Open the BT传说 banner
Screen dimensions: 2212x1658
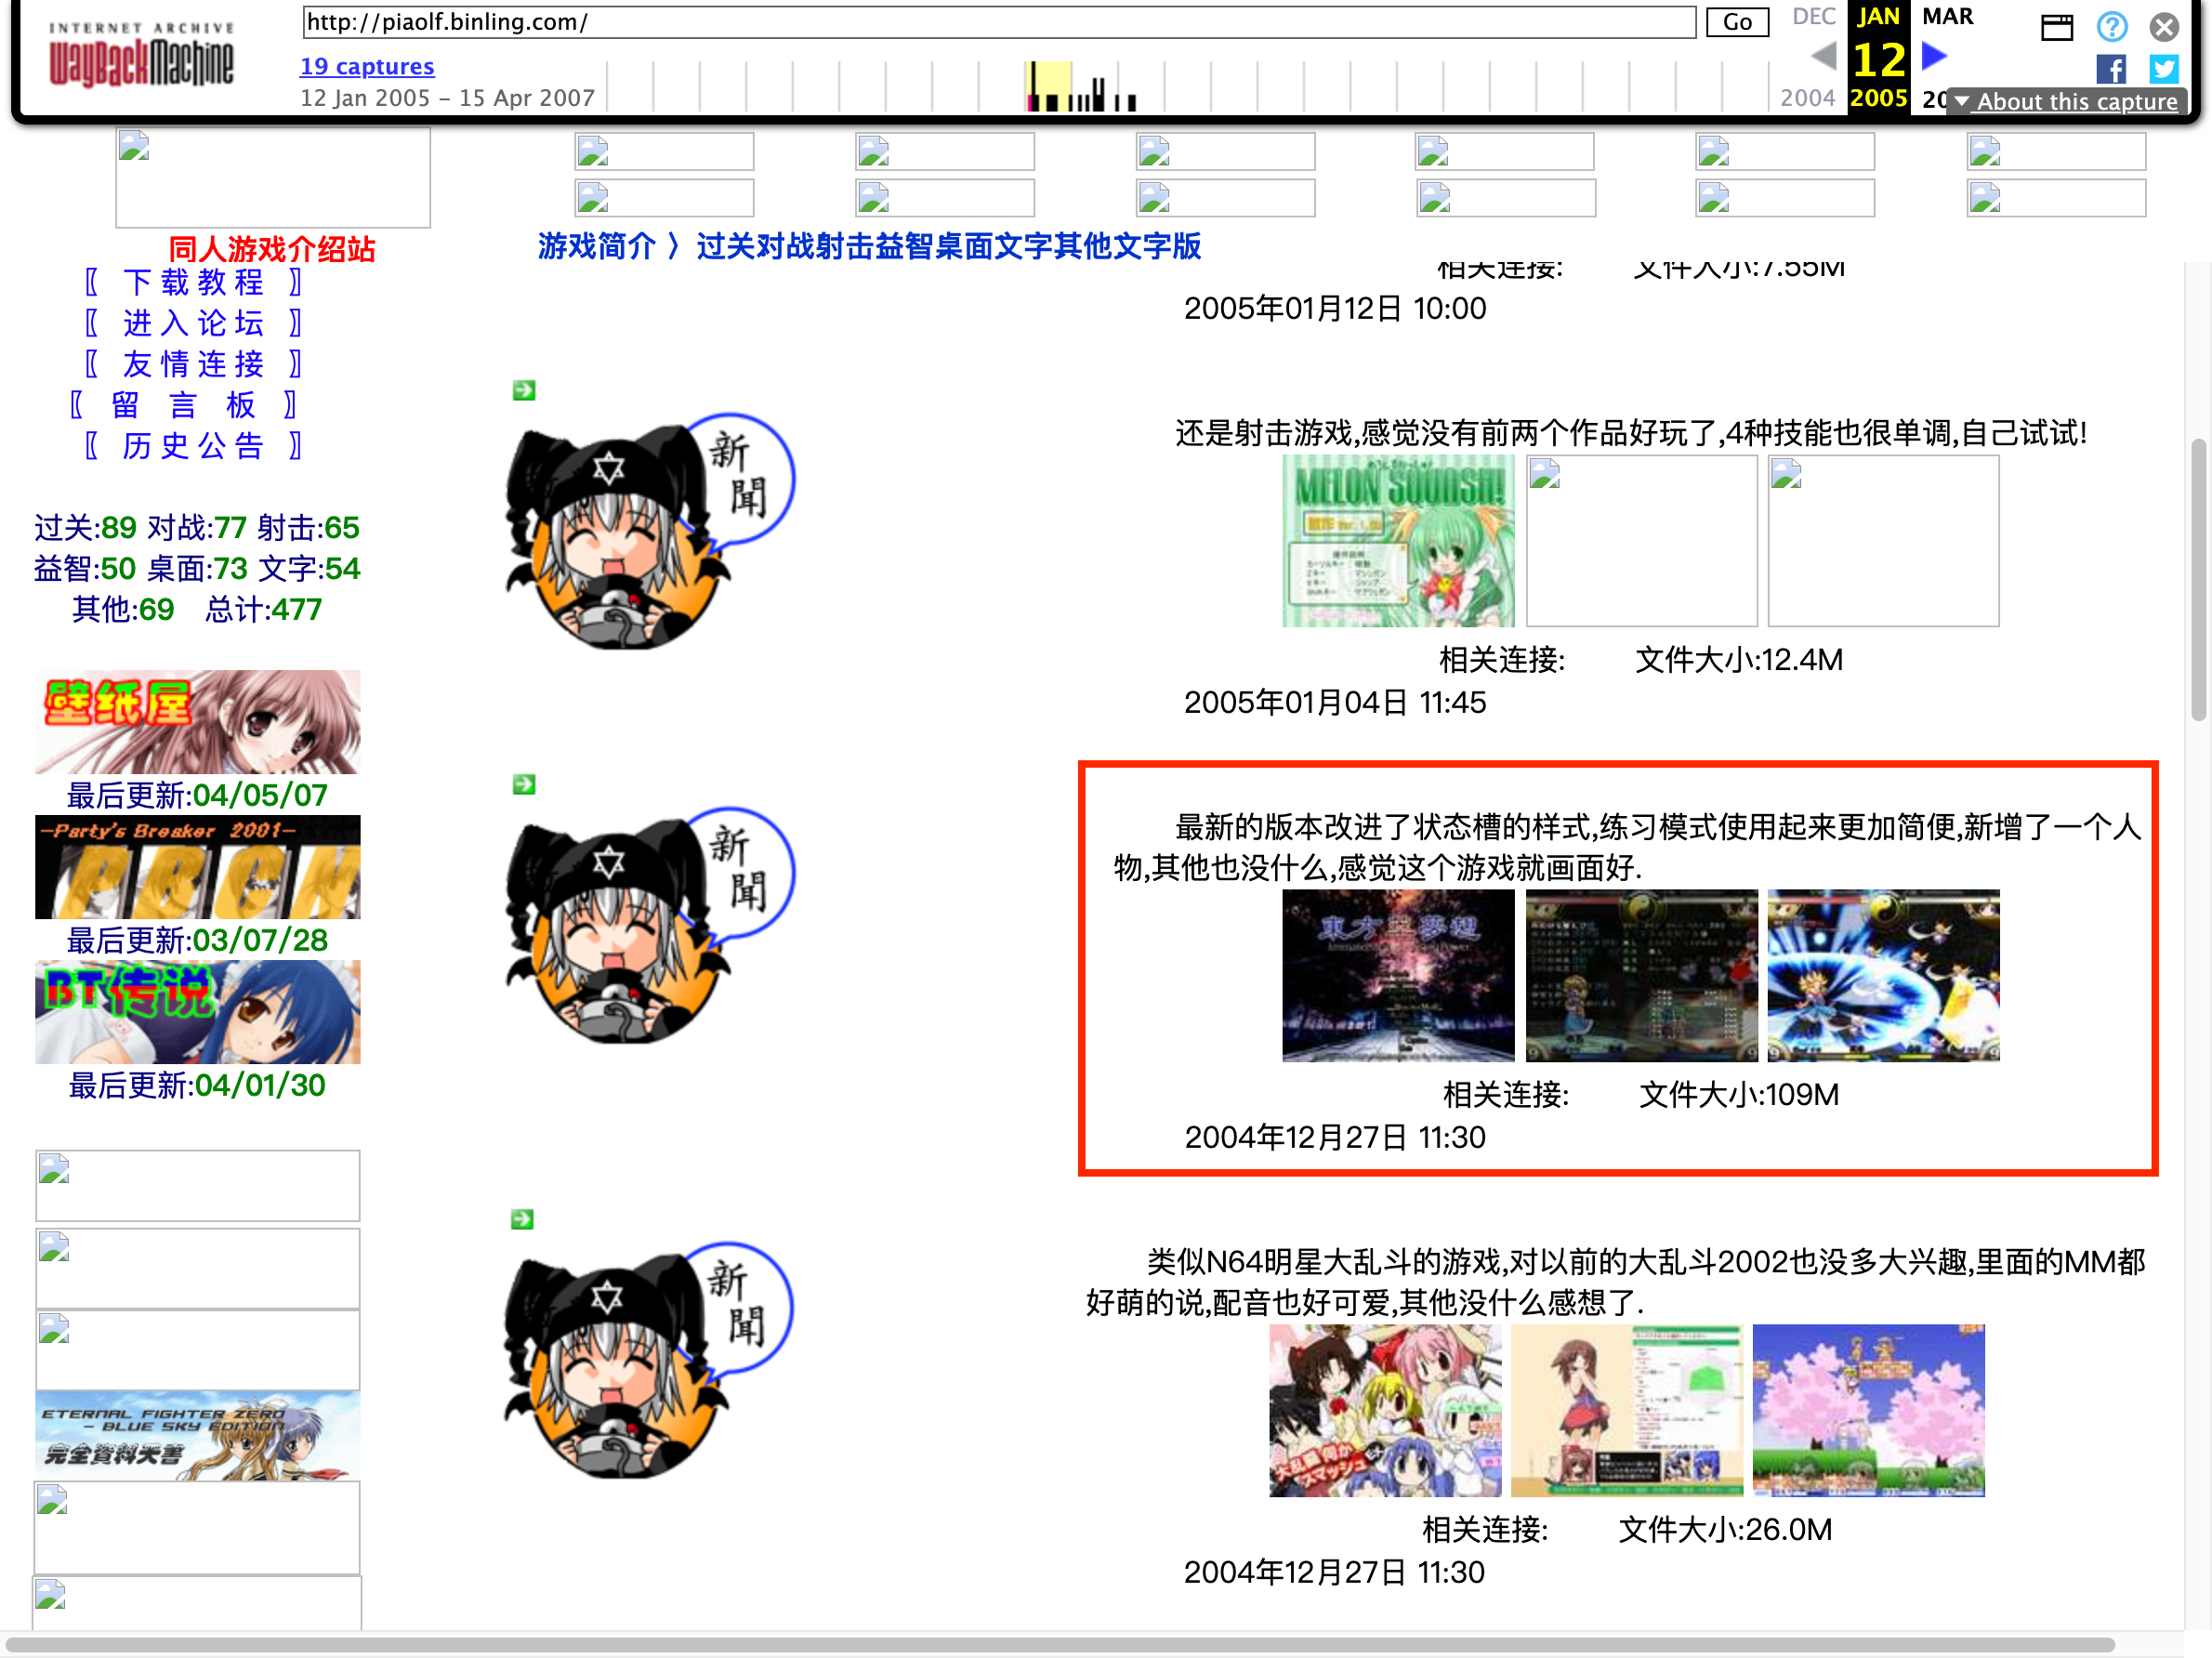point(198,1012)
